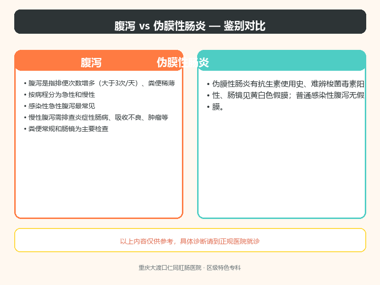Viewport: 380px width, 285px height.
Task: Click bullet 感染性急性腹泻最常见
Action: point(60,106)
